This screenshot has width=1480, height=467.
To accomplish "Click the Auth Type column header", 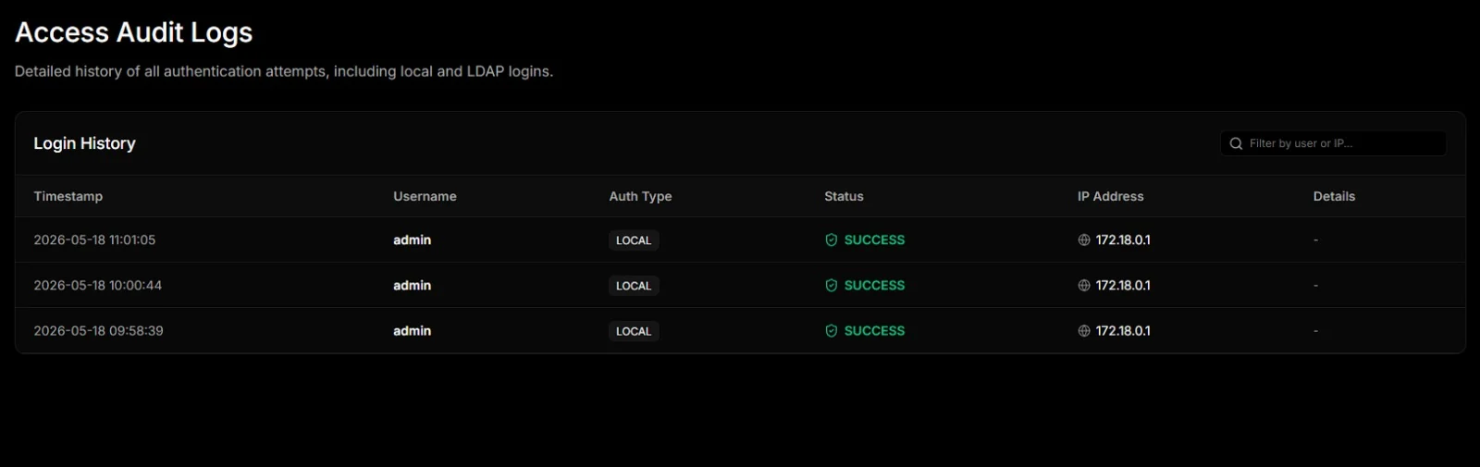I will coord(640,196).
